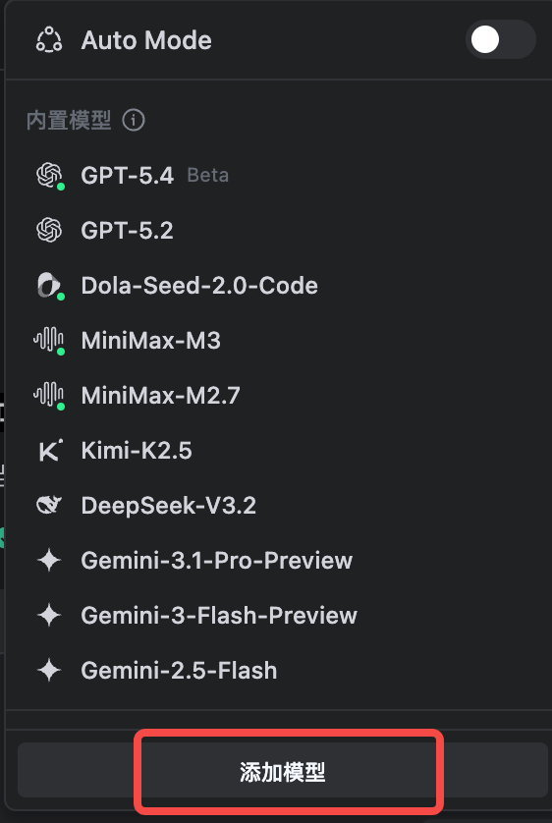The height and width of the screenshot is (823, 552).
Task: Click the Auto Mode icon
Action: coord(49,40)
